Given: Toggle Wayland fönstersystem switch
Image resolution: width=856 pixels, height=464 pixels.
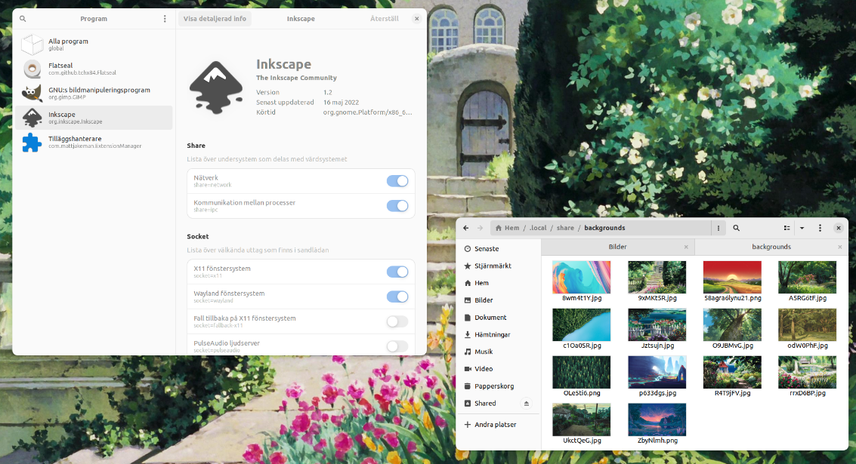Looking at the screenshot, I should pyautogui.click(x=397, y=297).
